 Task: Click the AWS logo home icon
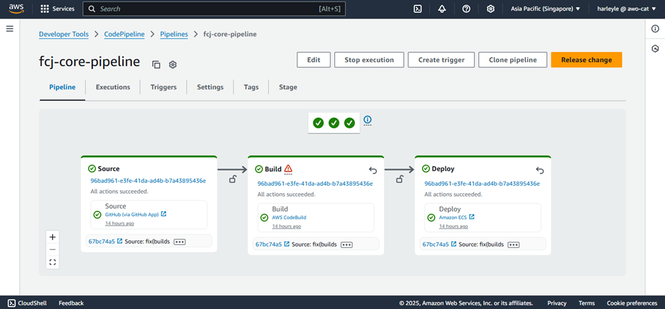coord(16,9)
